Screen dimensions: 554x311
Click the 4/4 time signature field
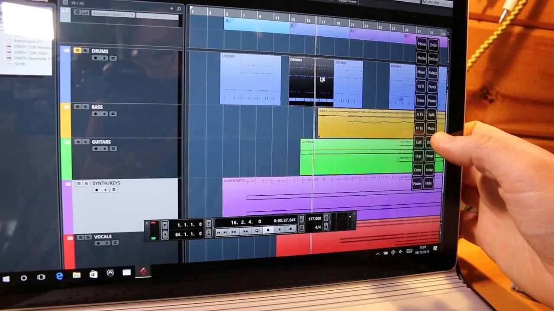318,227
